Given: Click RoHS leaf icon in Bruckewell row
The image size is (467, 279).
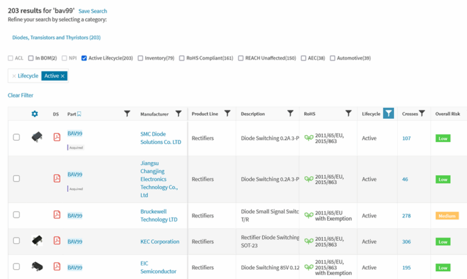Looking at the screenshot, I should pos(309,215).
